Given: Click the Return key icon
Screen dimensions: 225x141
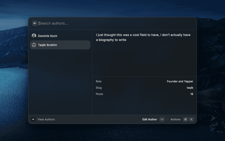Looking at the screenshot, I should pyautogui.click(x=162, y=119).
